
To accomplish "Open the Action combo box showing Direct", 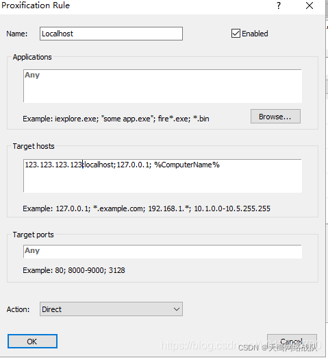I will pos(111,309).
